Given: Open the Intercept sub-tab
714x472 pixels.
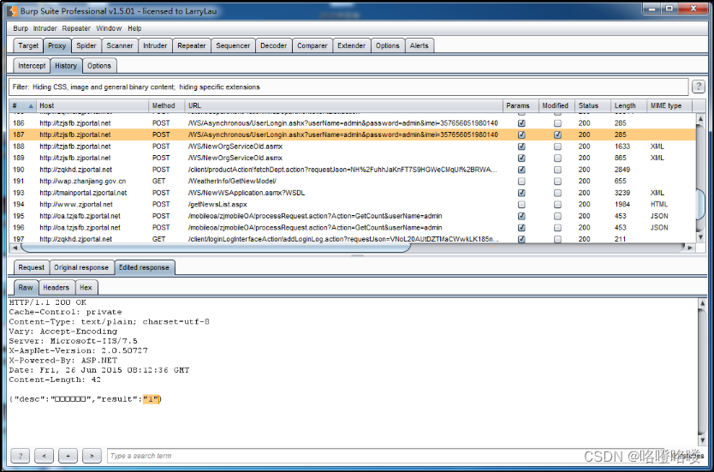Looking at the screenshot, I should pyautogui.click(x=32, y=66).
